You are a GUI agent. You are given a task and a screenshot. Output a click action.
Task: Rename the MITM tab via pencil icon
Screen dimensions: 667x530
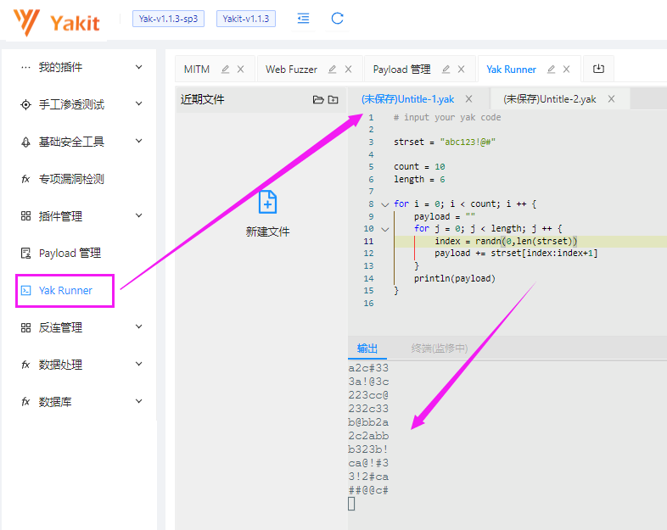point(226,69)
